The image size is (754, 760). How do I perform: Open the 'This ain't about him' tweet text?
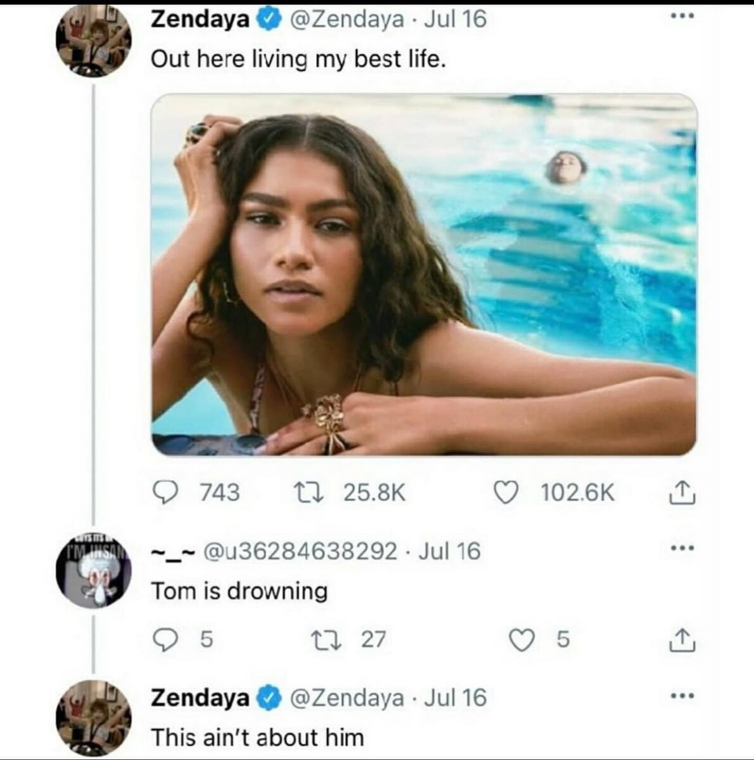[x=257, y=737]
